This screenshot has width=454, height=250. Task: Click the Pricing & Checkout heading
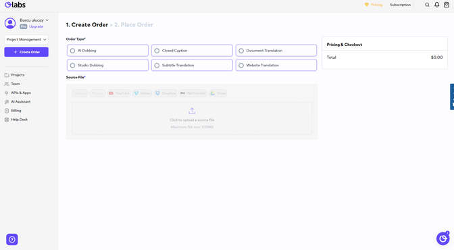pyautogui.click(x=345, y=45)
